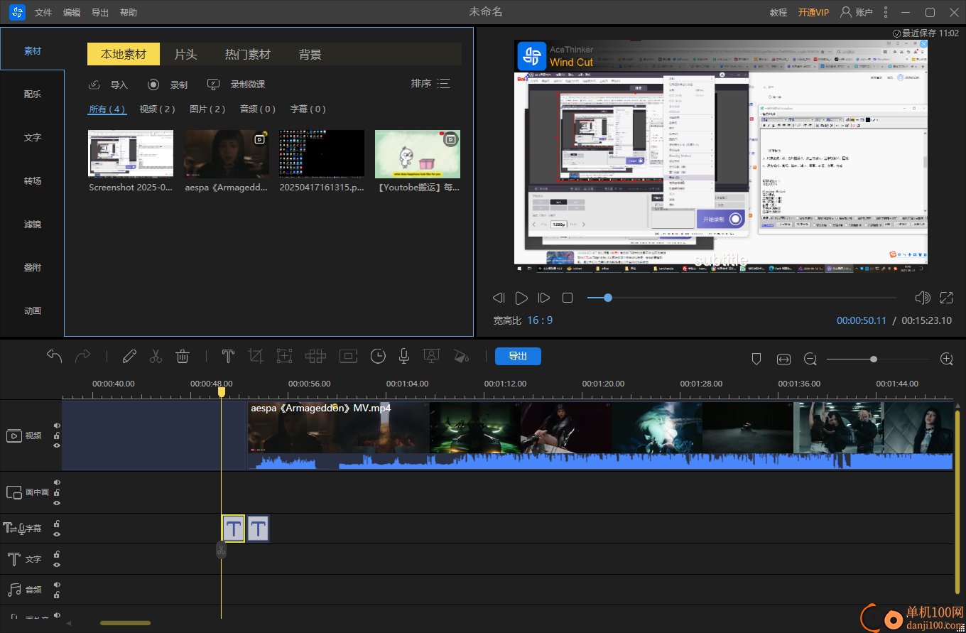Open the 16 : 9 aspect ratio selector

[540, 320]
